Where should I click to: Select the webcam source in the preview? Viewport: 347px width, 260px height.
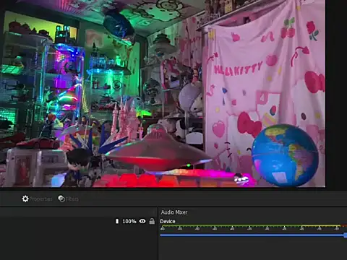point(163,93)
